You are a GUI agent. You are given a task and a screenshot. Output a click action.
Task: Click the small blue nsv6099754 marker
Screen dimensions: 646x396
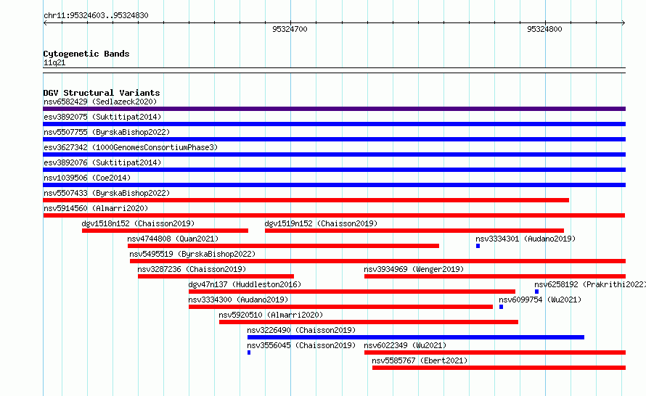click(x=501, y=307)
